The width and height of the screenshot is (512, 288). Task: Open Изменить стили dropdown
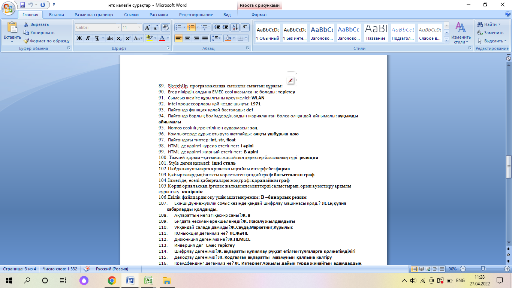461,33
